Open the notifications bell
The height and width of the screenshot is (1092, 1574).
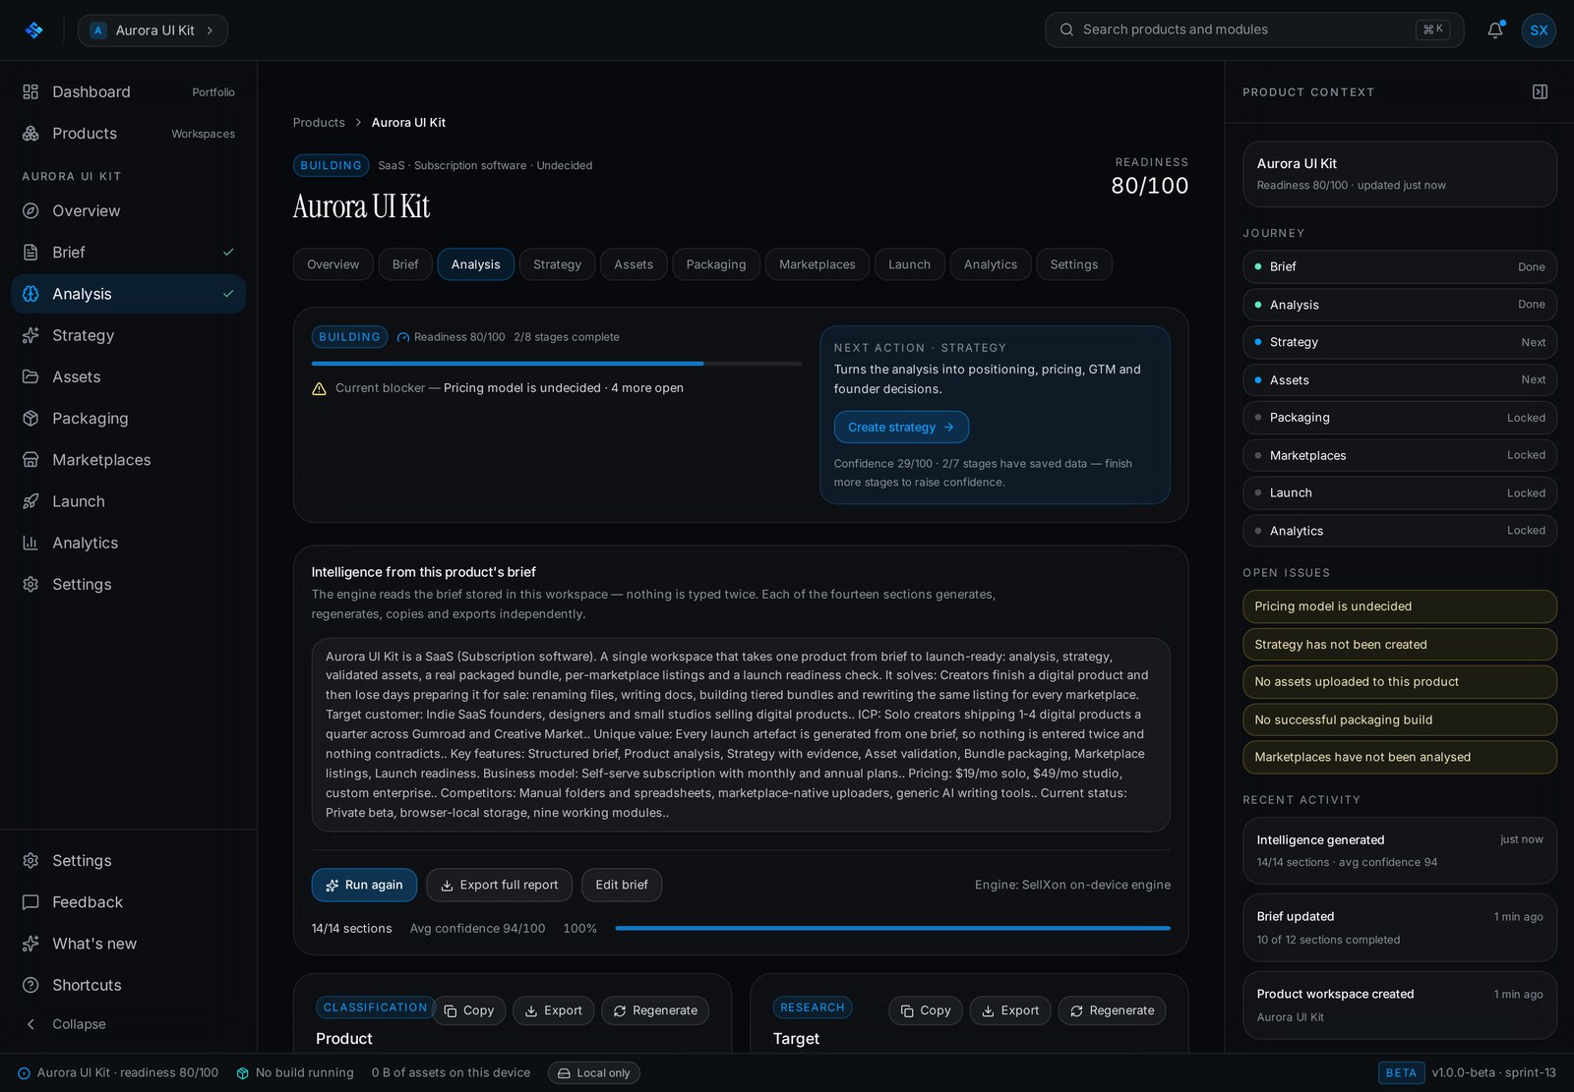(1494, 29)
